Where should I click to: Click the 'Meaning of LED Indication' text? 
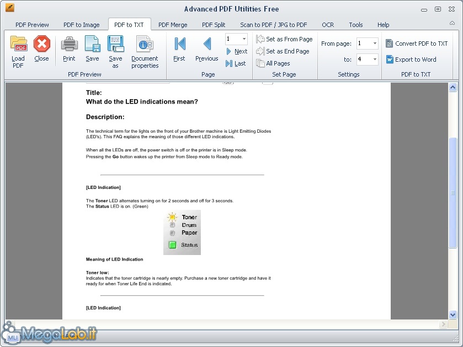coord(115,259)
